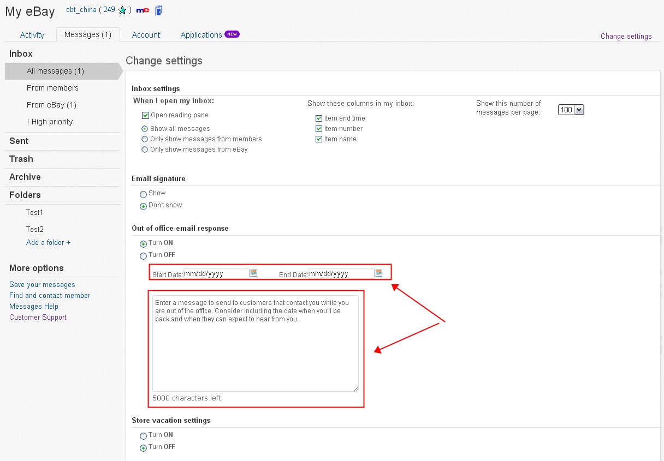The width and height of the screenshot is (664, 461).
Task: Click the feedback star icon beside cbt_china
Action: point(122,10)
